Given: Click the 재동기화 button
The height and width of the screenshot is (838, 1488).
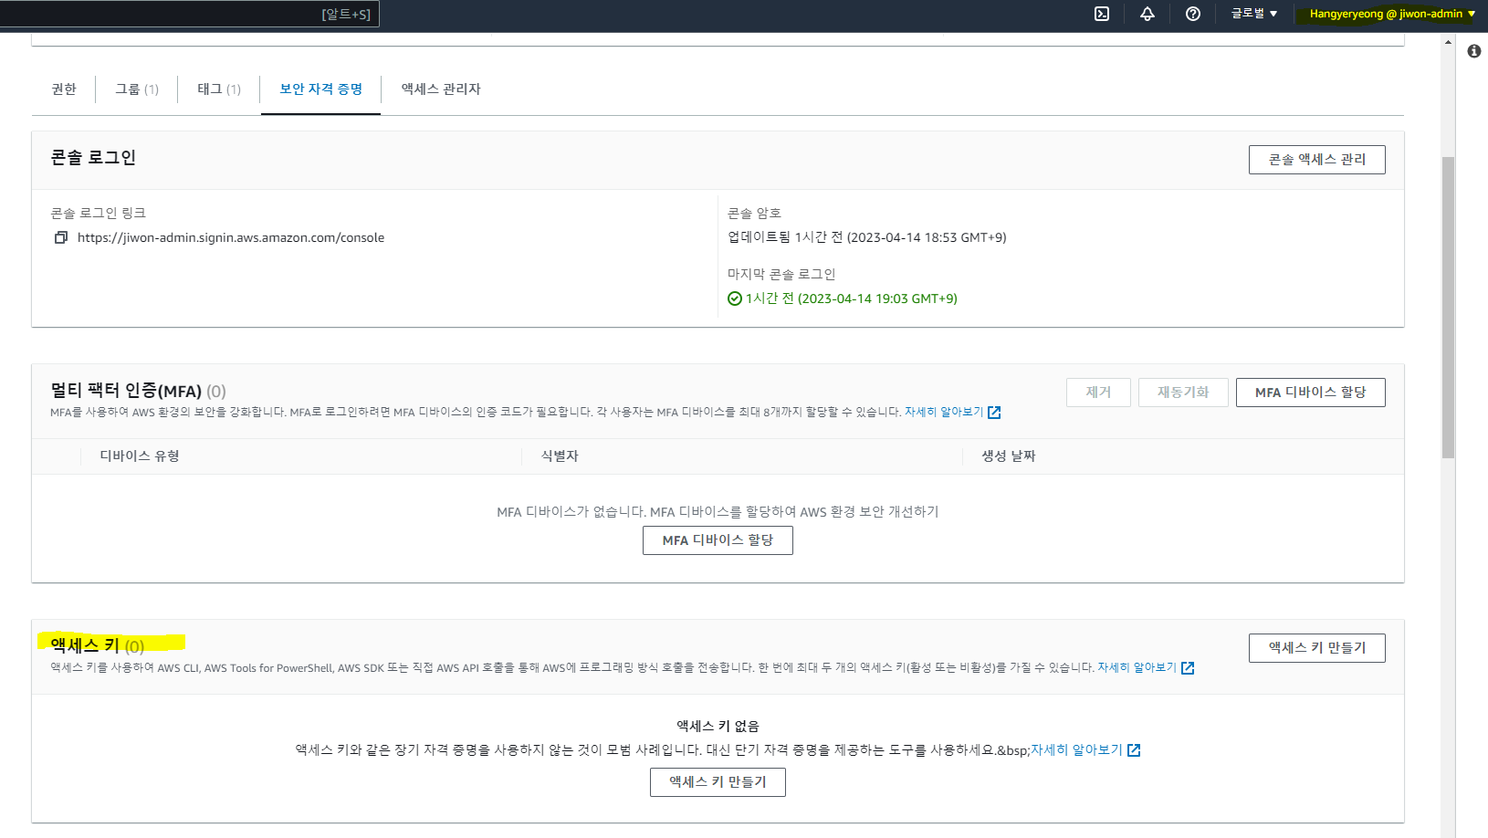Looking at the screenshot, I should pyautogui.click(x=1183, y=393).
